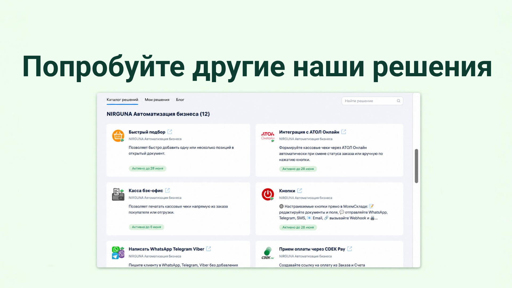512x288 pixels.
Task: Click the АТОЛ Онлайн logo icon
Action: [268, 136]
